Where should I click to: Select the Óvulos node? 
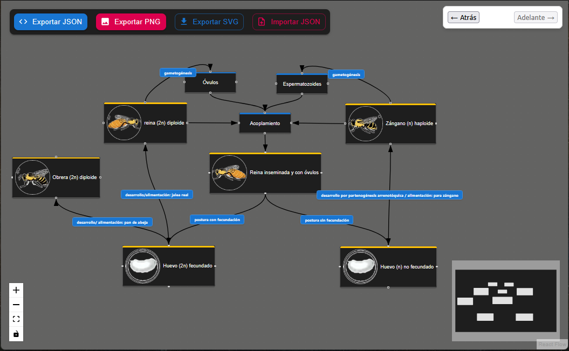[210, 83]
